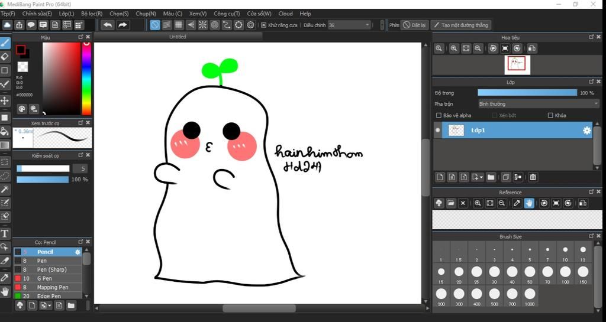Screen dimensions: 606x322
Task: Toggle the Khử răng cưa checkbox
Action: [263, 25]
